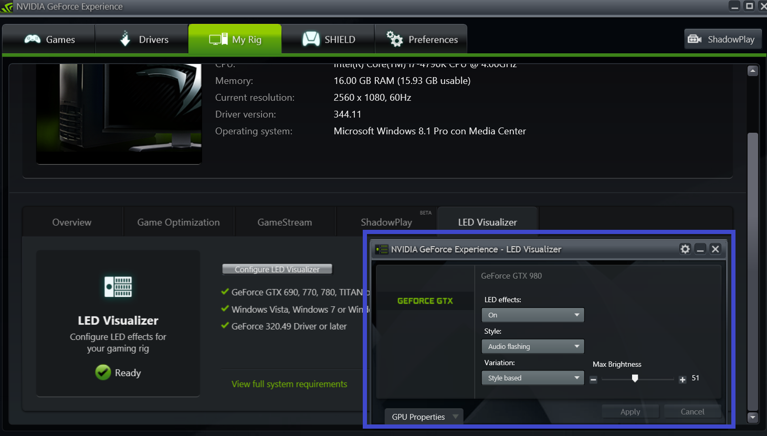Viewport: 767px width, 436px height.
Task: Maximize the main GeForce Experience window
Action: pos(750,6)
